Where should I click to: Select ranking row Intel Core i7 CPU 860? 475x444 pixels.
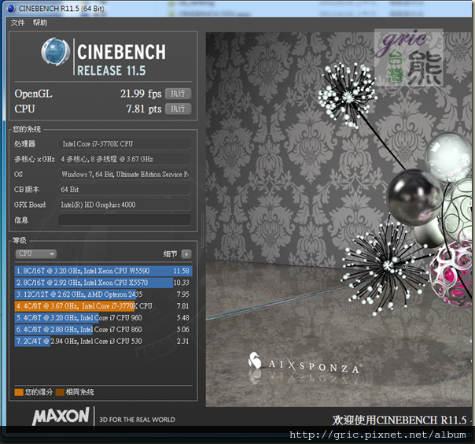coord(103,329)
